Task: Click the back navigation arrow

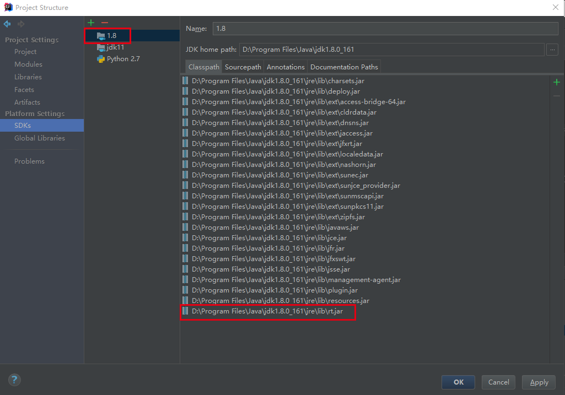Action: [7, 24]
